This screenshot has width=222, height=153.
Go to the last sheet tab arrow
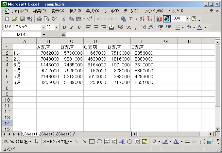(x=19, y=134)
